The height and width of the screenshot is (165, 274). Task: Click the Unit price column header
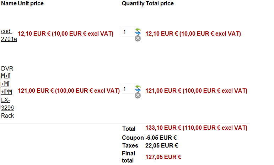[31, 4]
